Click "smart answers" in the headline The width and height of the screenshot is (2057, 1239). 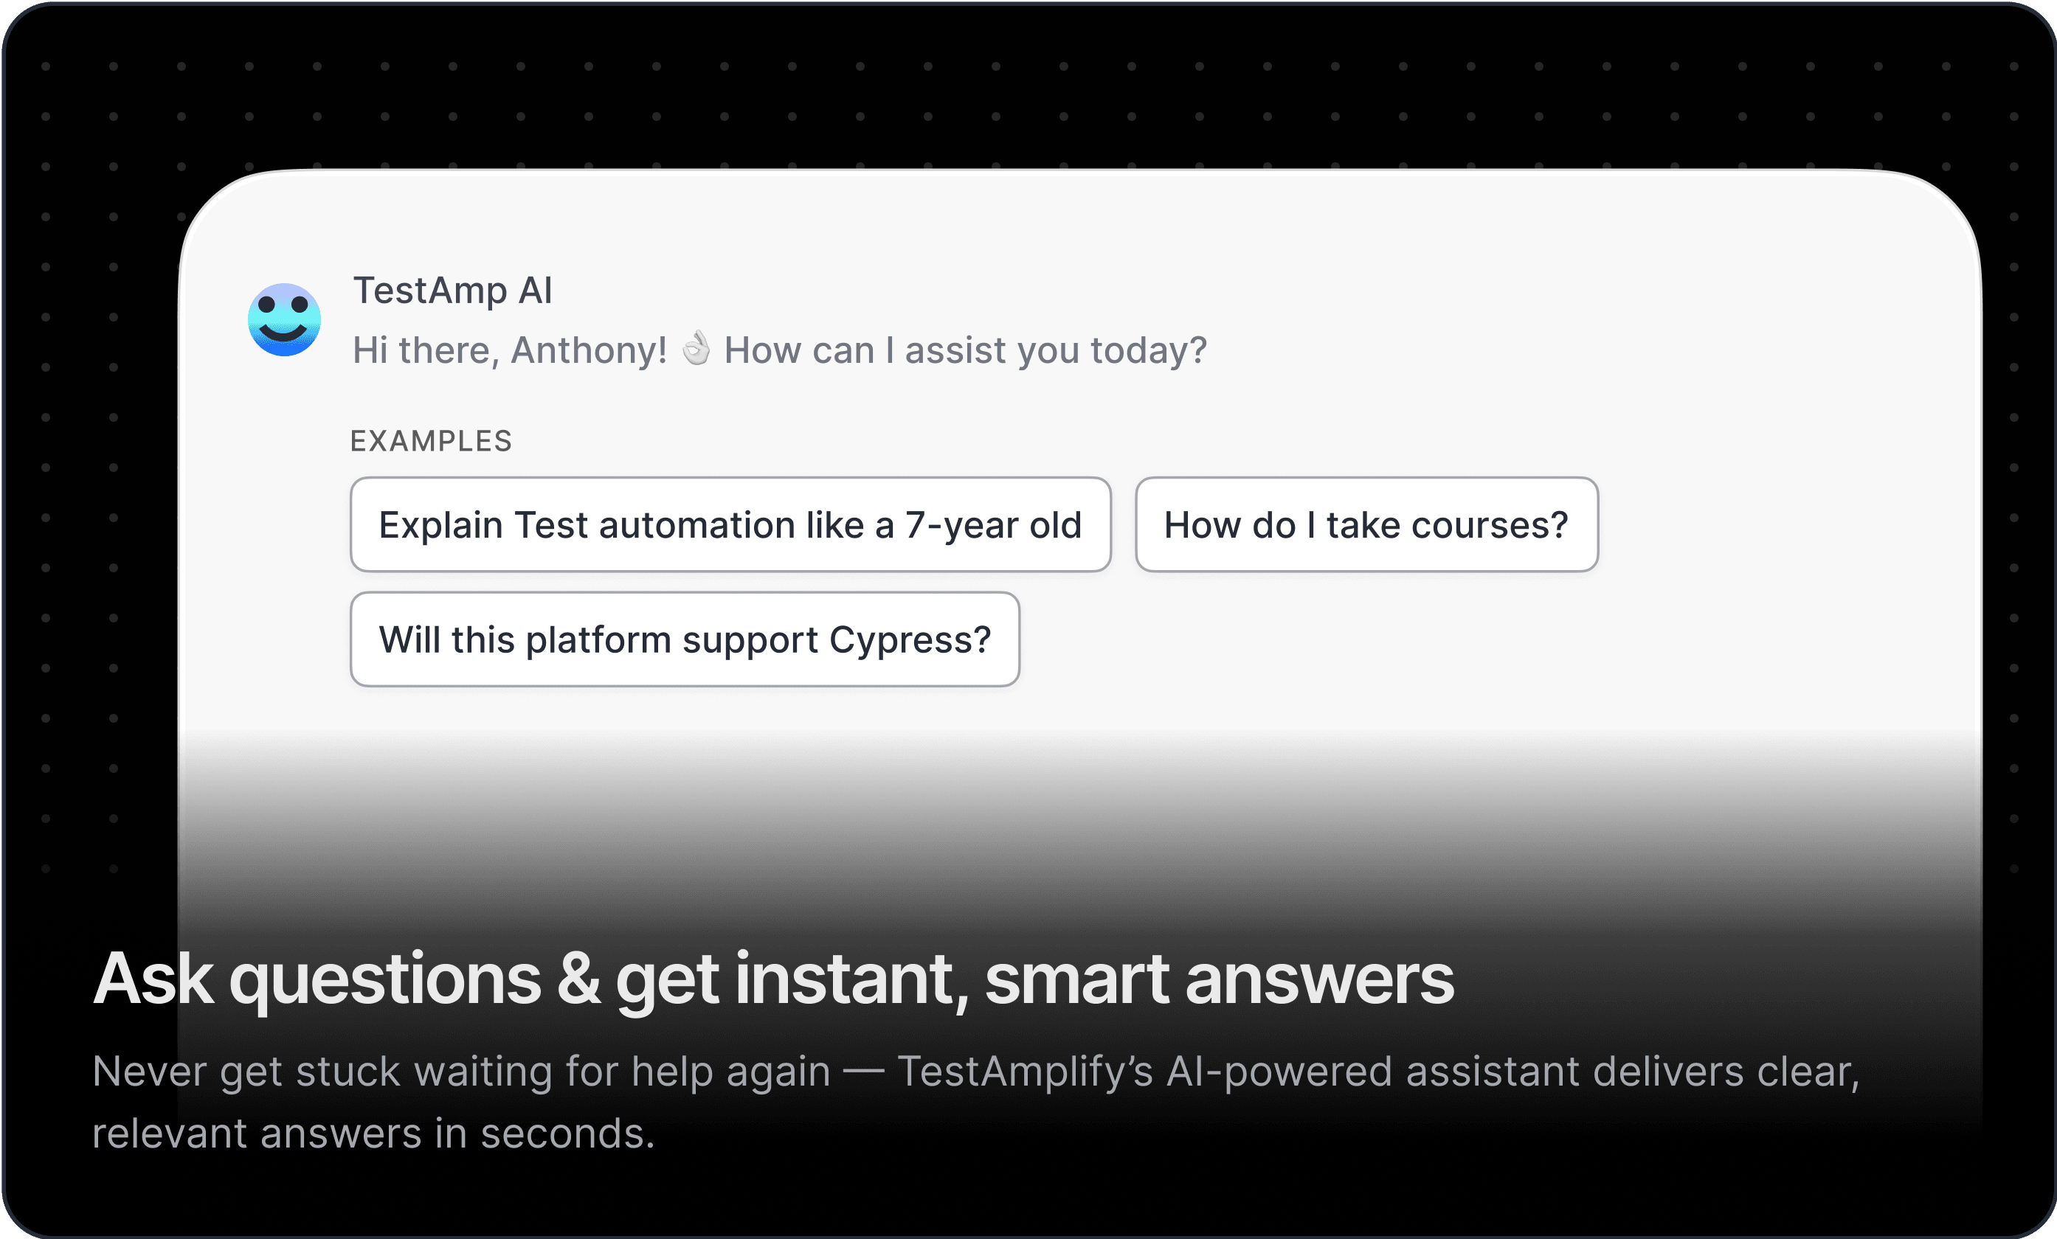[x=1219, y=979]
